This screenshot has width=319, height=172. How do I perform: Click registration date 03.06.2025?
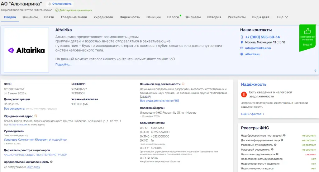11,104
